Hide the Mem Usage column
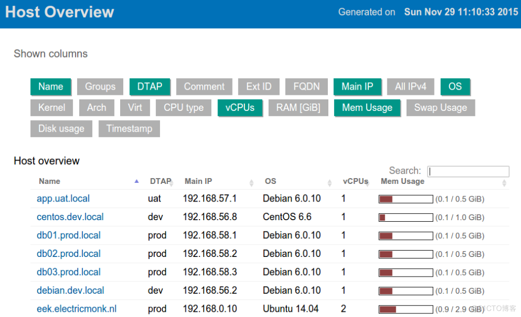This screenshot has height=317, width=521. (x=367, y=108)
